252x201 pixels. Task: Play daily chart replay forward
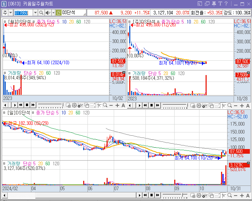pos(140,195)
